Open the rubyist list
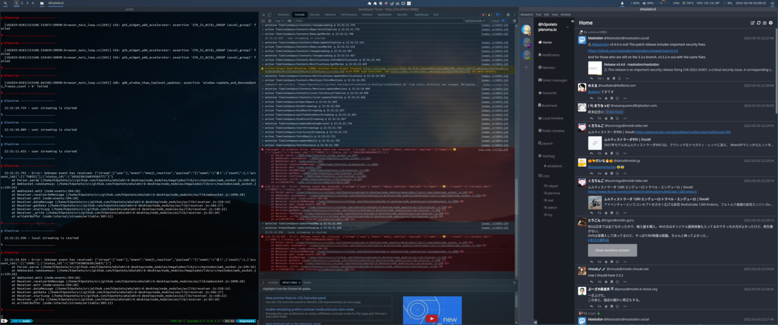 point(550,185)
